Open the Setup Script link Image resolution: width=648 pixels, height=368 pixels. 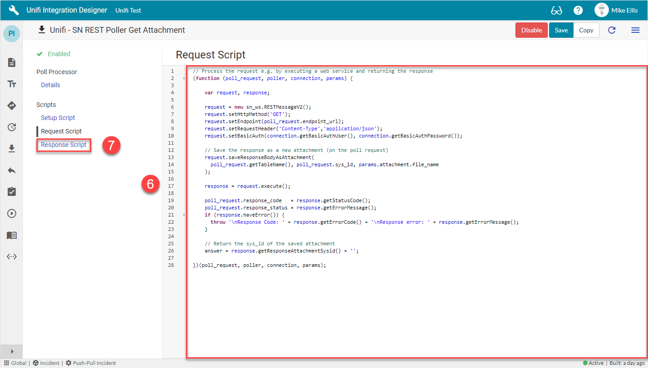click(58, 118)
